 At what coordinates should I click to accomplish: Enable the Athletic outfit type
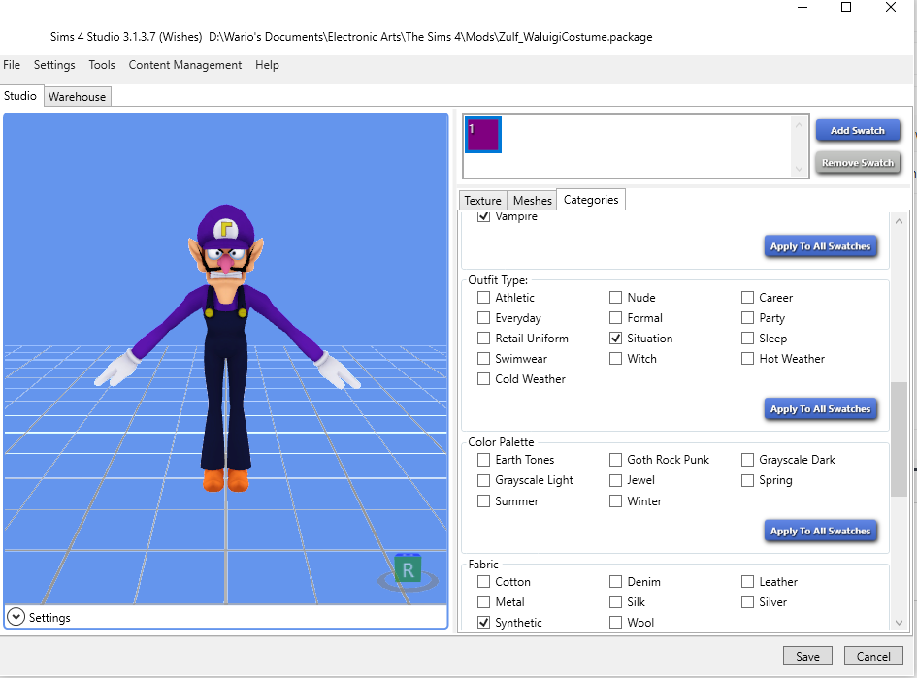483,298
